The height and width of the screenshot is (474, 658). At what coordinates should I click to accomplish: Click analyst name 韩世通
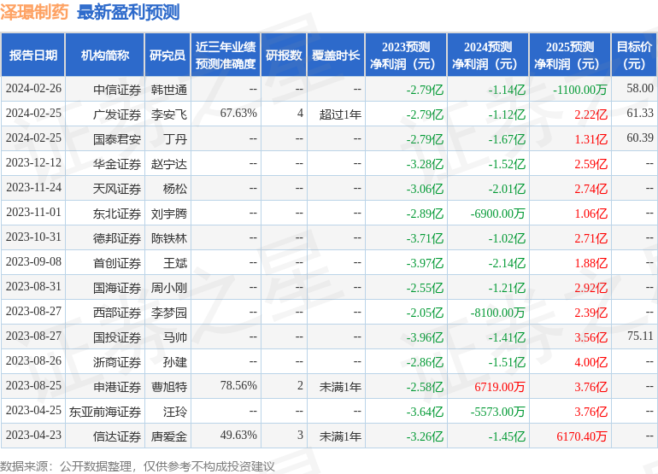[169, 90]
